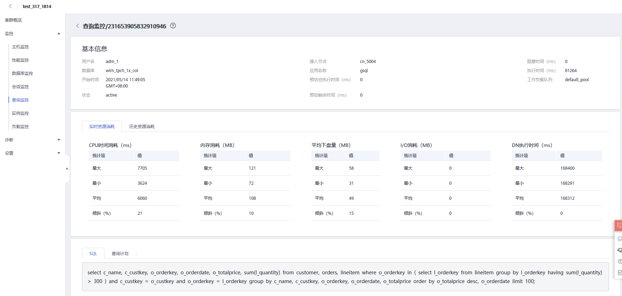Expand the 诊断 menu section
The height and width of the screenshot is (296, 622).
point(59,140)
